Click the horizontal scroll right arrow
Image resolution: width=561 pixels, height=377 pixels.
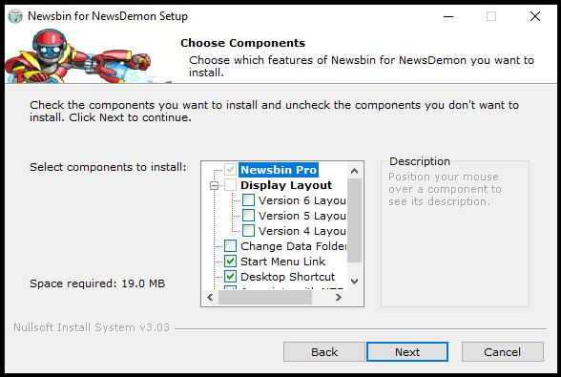pos(338,297)
